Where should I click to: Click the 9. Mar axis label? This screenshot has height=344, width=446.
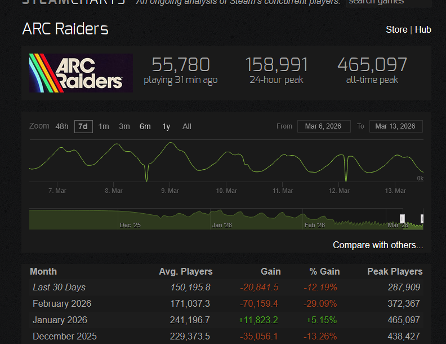click(170, 191)
